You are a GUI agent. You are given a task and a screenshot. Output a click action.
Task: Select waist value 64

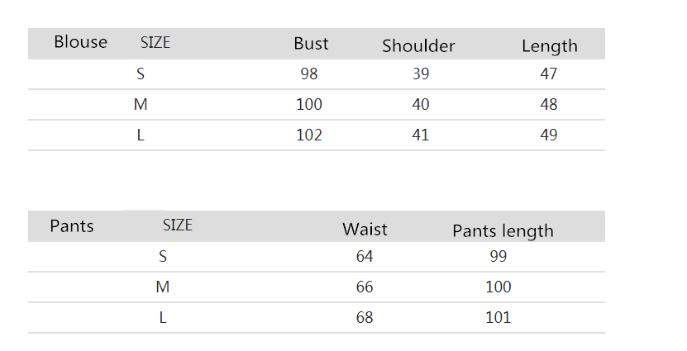click(365, 257)
